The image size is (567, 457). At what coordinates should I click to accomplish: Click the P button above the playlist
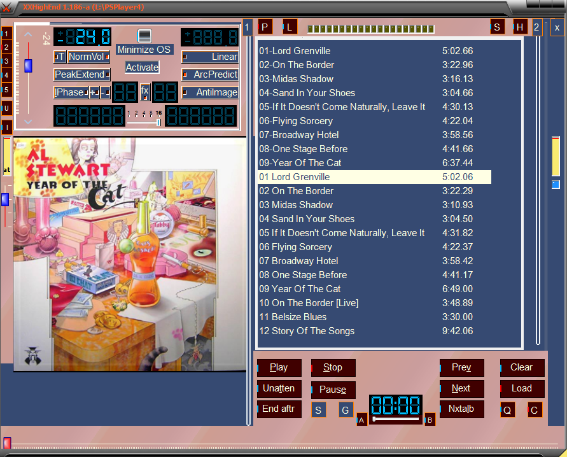(265, 27)
